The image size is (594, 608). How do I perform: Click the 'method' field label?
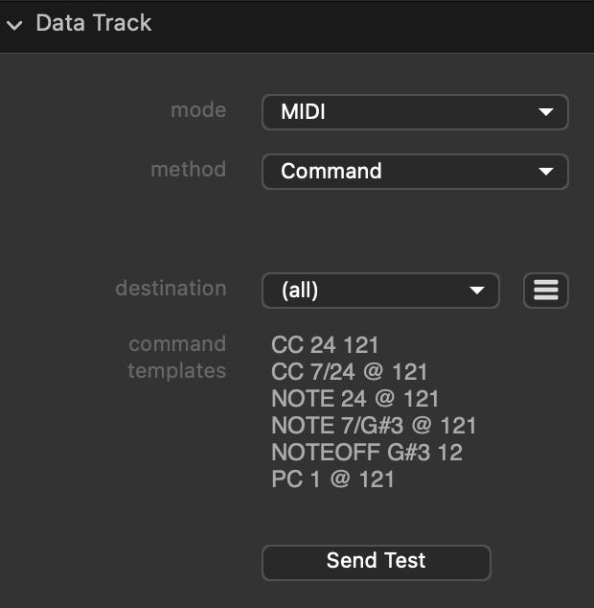click(x=188, y=170)
